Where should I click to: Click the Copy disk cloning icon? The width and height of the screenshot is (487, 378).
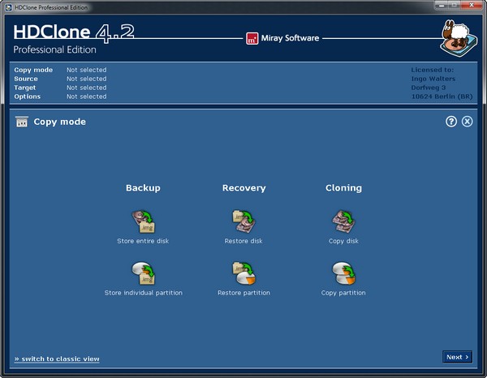(x=343, y=221)
